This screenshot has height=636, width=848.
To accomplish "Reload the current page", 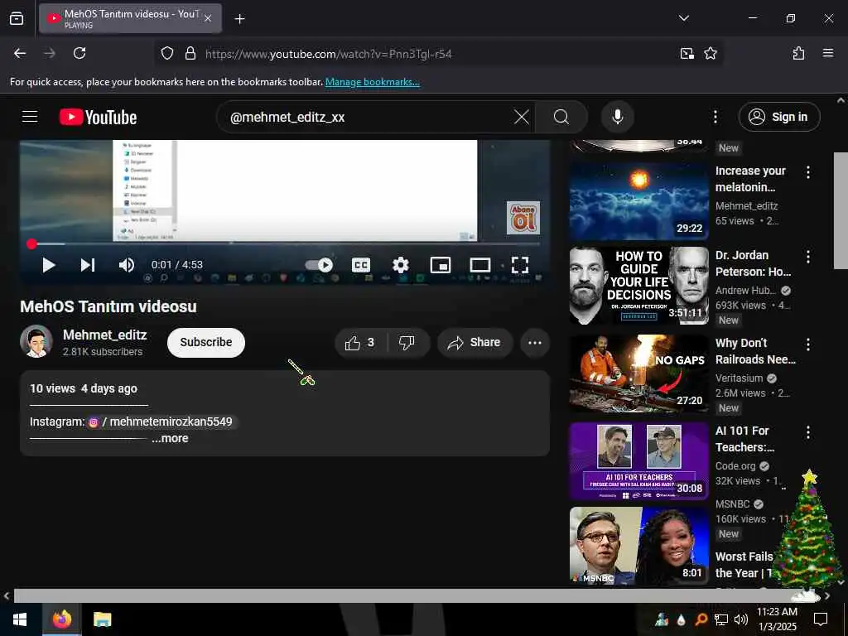I will point(79,53).
